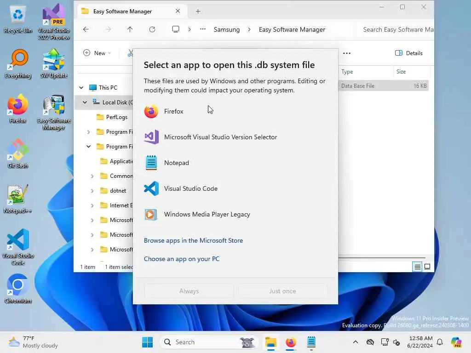Open Firefox from the taskbar
This screenshot has height=353, width=471.
click(291, 342)
